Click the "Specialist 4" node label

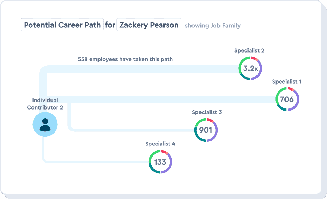pyautogui.click(x=160, y=144)
